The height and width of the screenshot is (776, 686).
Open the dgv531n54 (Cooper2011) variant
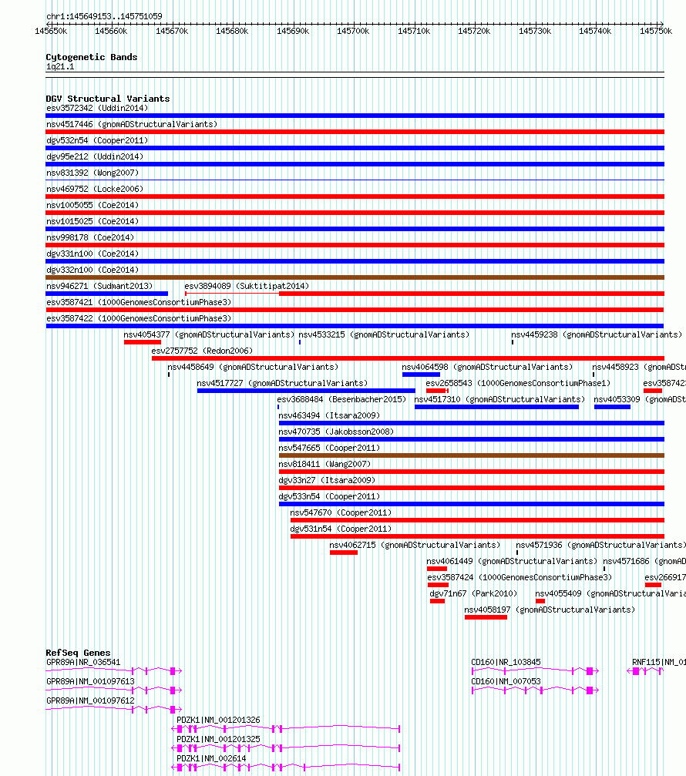(341, 529)
